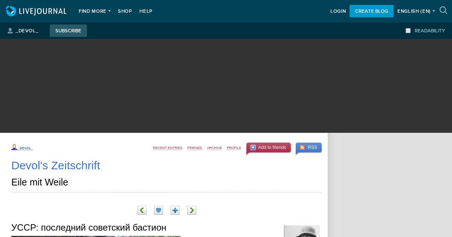452x237 pixels.
Task: Click the Add to friends button
Action: pyautogui.click(x=269, y=147)
